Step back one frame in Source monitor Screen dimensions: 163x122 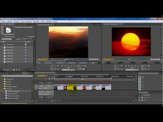pyautogui.click(x=66, y=66)
